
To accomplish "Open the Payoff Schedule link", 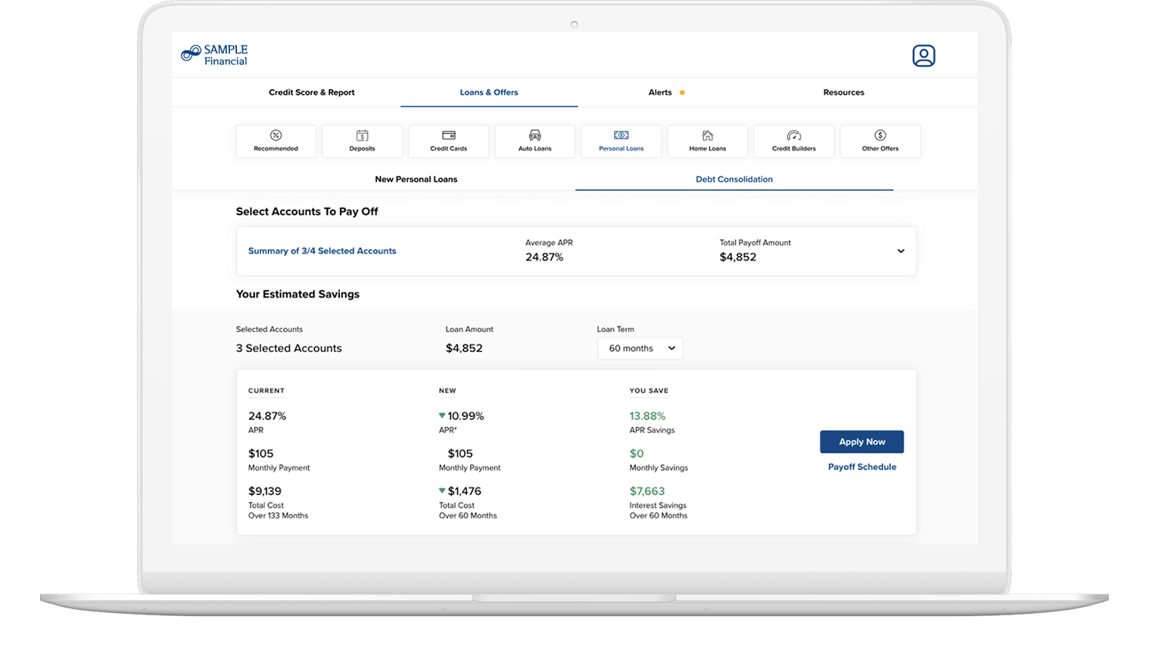I will click(x=862, y=467).
